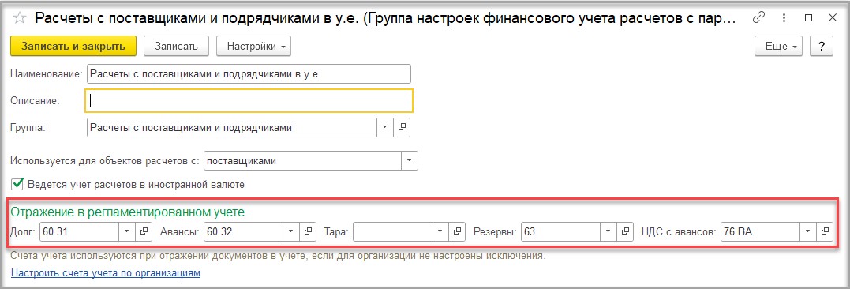Viewport: 850px width, 289px height.
Task: Close the form window
Action: pos(833,18)
